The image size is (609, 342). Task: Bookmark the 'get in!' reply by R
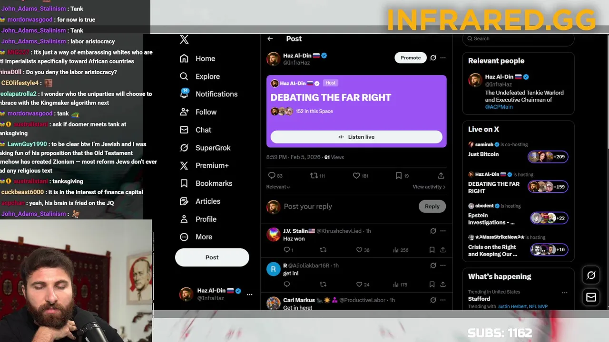[x=432, y=285]
